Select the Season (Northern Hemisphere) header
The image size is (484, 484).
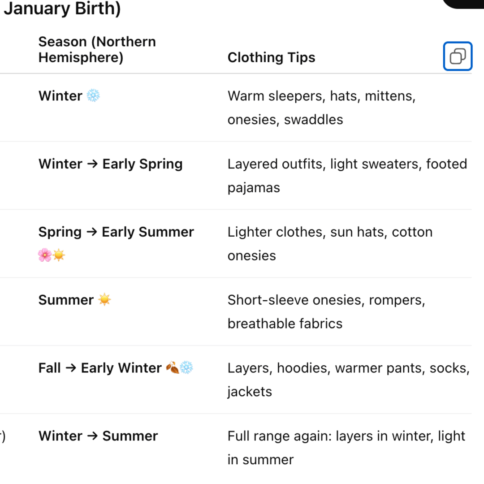click(x=97, y=49)
